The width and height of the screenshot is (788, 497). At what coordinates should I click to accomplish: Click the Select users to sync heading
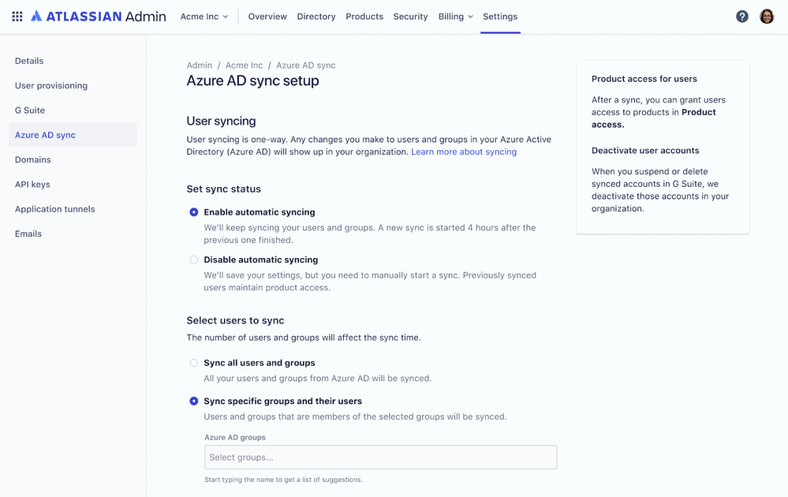click(235, 320)
